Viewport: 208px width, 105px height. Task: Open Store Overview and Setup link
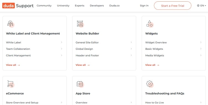tap(22, 103)
